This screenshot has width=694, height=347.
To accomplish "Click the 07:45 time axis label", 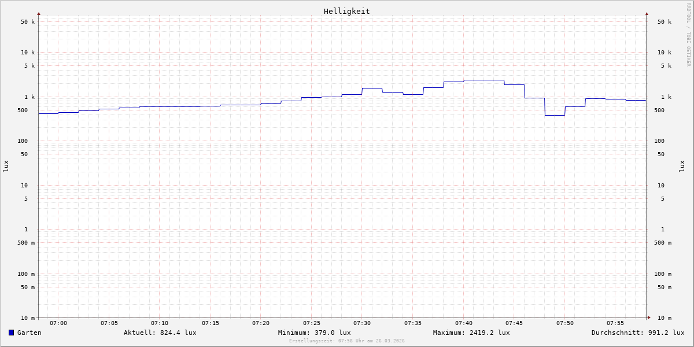I will click(x=514, y=323).
